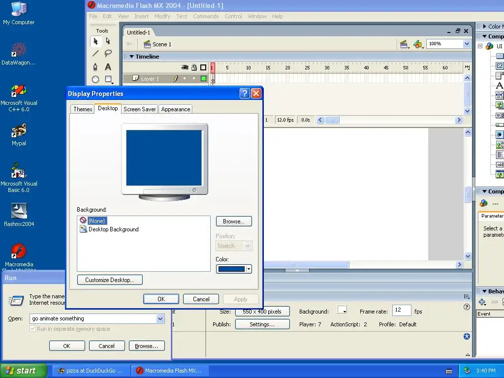Open the document Background color dropdown
The height and width of the screenshot is (378, 504).
coord(342,310)
